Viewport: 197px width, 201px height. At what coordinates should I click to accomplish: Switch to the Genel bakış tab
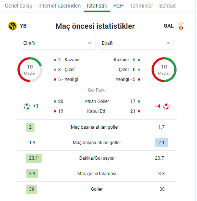[18, 6]
